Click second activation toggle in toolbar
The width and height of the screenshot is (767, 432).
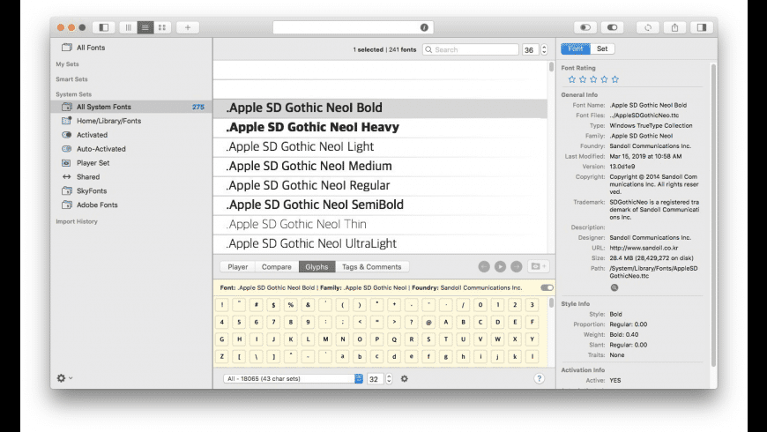pyautogui.click(x=612, y=27)
